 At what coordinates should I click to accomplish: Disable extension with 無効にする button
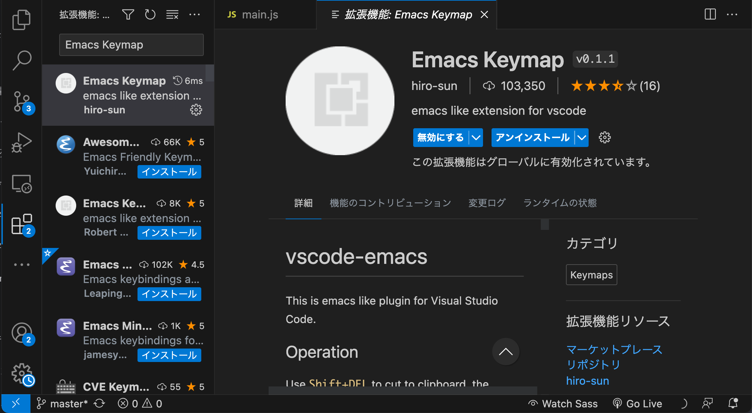440,137
